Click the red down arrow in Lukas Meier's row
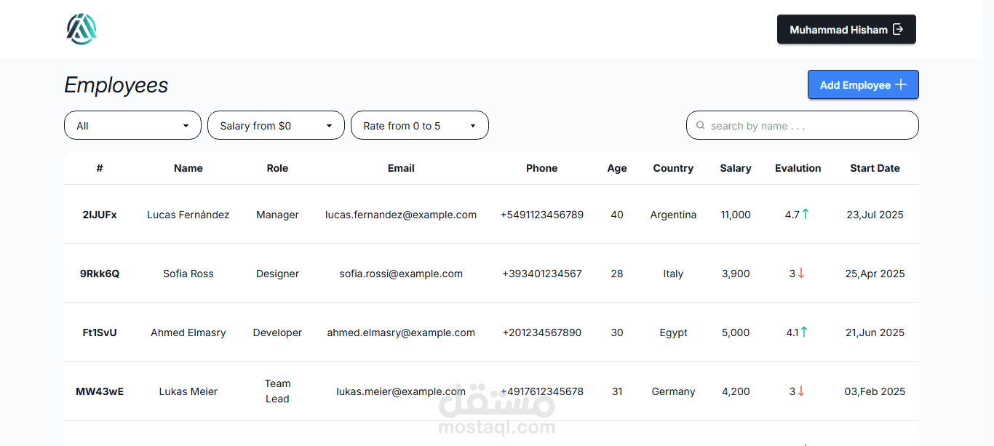 [x=800, y=391]
